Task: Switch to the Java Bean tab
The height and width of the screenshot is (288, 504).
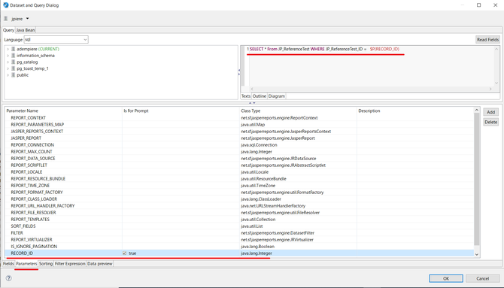Action: [x=26, y=30]
